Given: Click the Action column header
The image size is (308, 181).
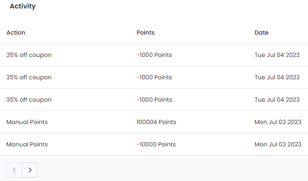Looking at the screenshot, I should point(16,32).
